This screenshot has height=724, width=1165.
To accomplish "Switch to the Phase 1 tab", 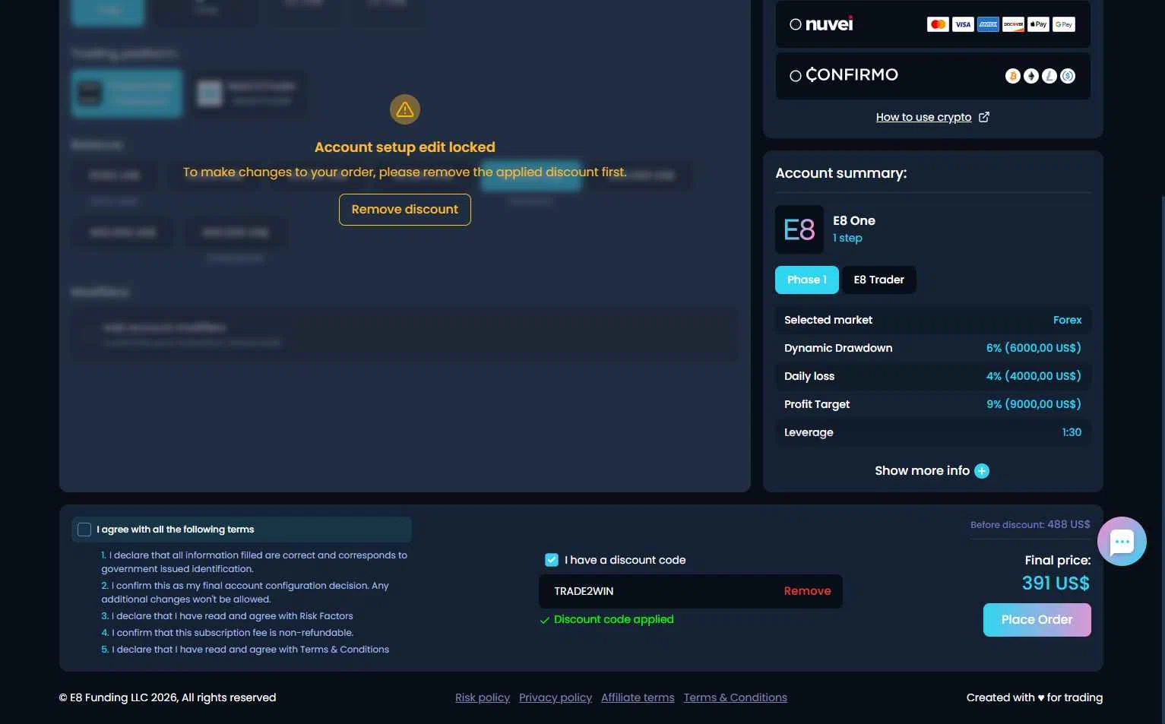I will [x=807, y=280].
